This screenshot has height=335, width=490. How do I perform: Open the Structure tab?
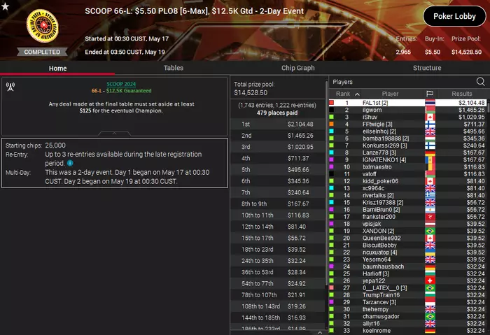tap(427, 68)
